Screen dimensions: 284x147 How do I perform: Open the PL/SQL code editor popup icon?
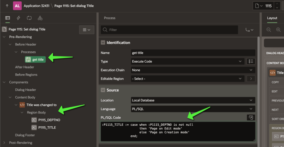point(251,118)
